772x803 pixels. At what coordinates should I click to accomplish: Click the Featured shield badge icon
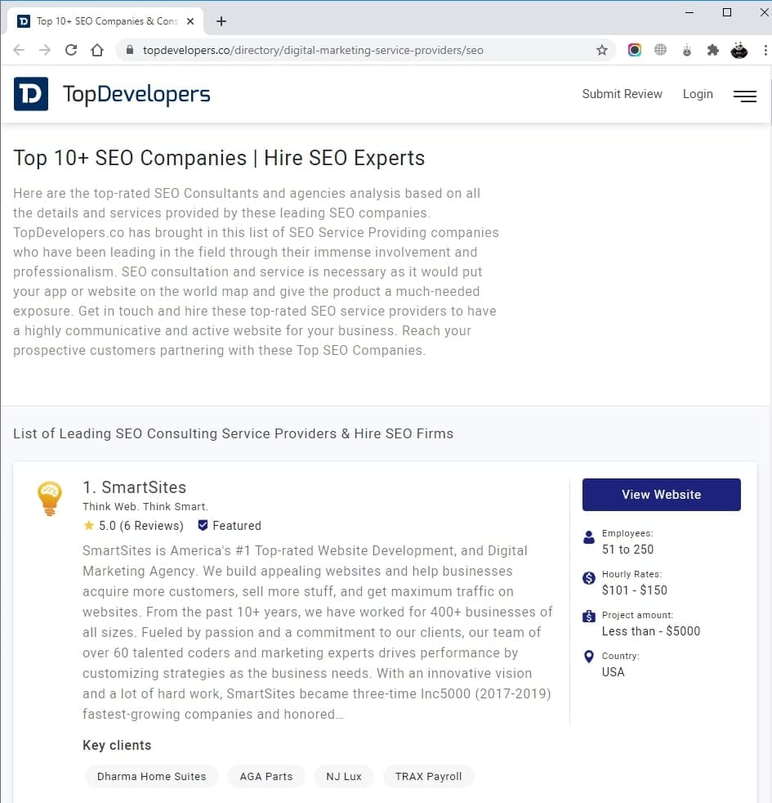(x=203, y=525)
